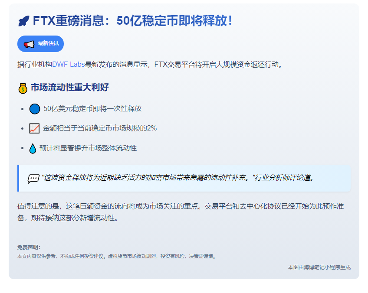The width and height of the screenshot is (368, 293).
Task: Click the 最新快讯 badge button
Action: [x=41, y=44]
